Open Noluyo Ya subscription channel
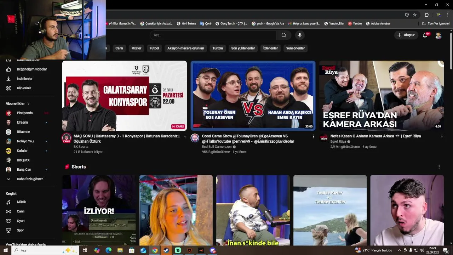This screenshot has height=255, width=453. (27, 141)
